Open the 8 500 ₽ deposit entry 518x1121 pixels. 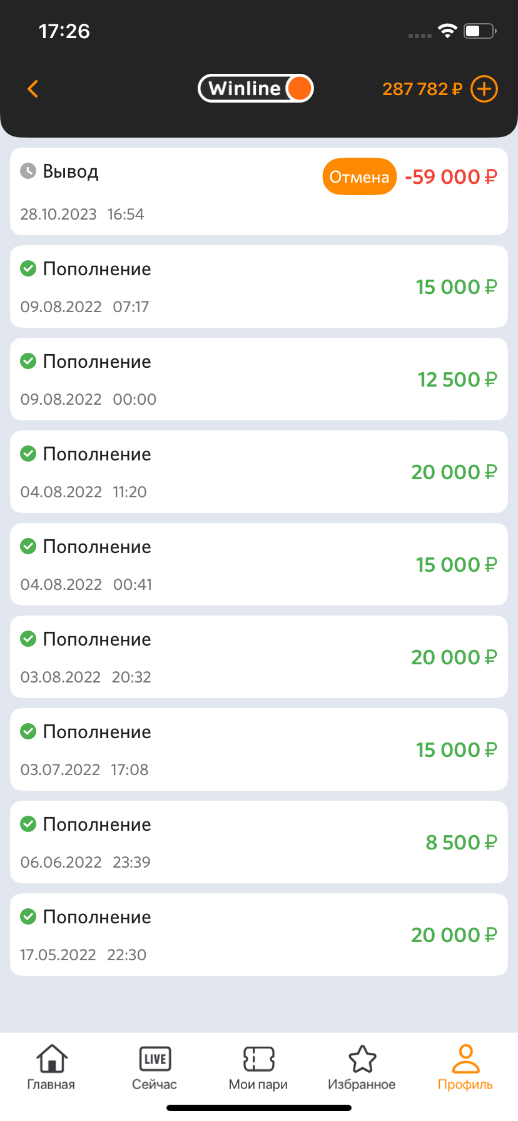(258, 842)
